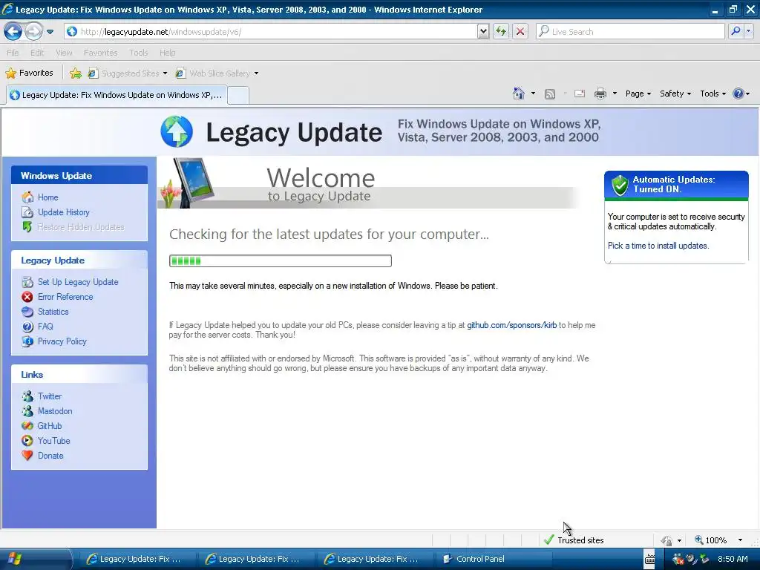Click the address bar URL field
The image size is (760, 570).
coord(270,31)
